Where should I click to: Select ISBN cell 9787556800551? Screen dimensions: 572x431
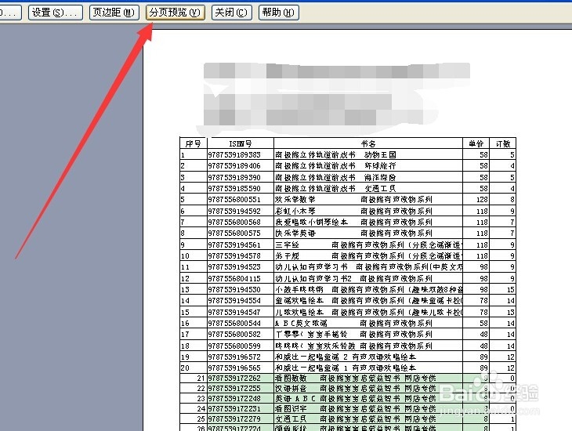pyautogui.click(x=241, y=200)
